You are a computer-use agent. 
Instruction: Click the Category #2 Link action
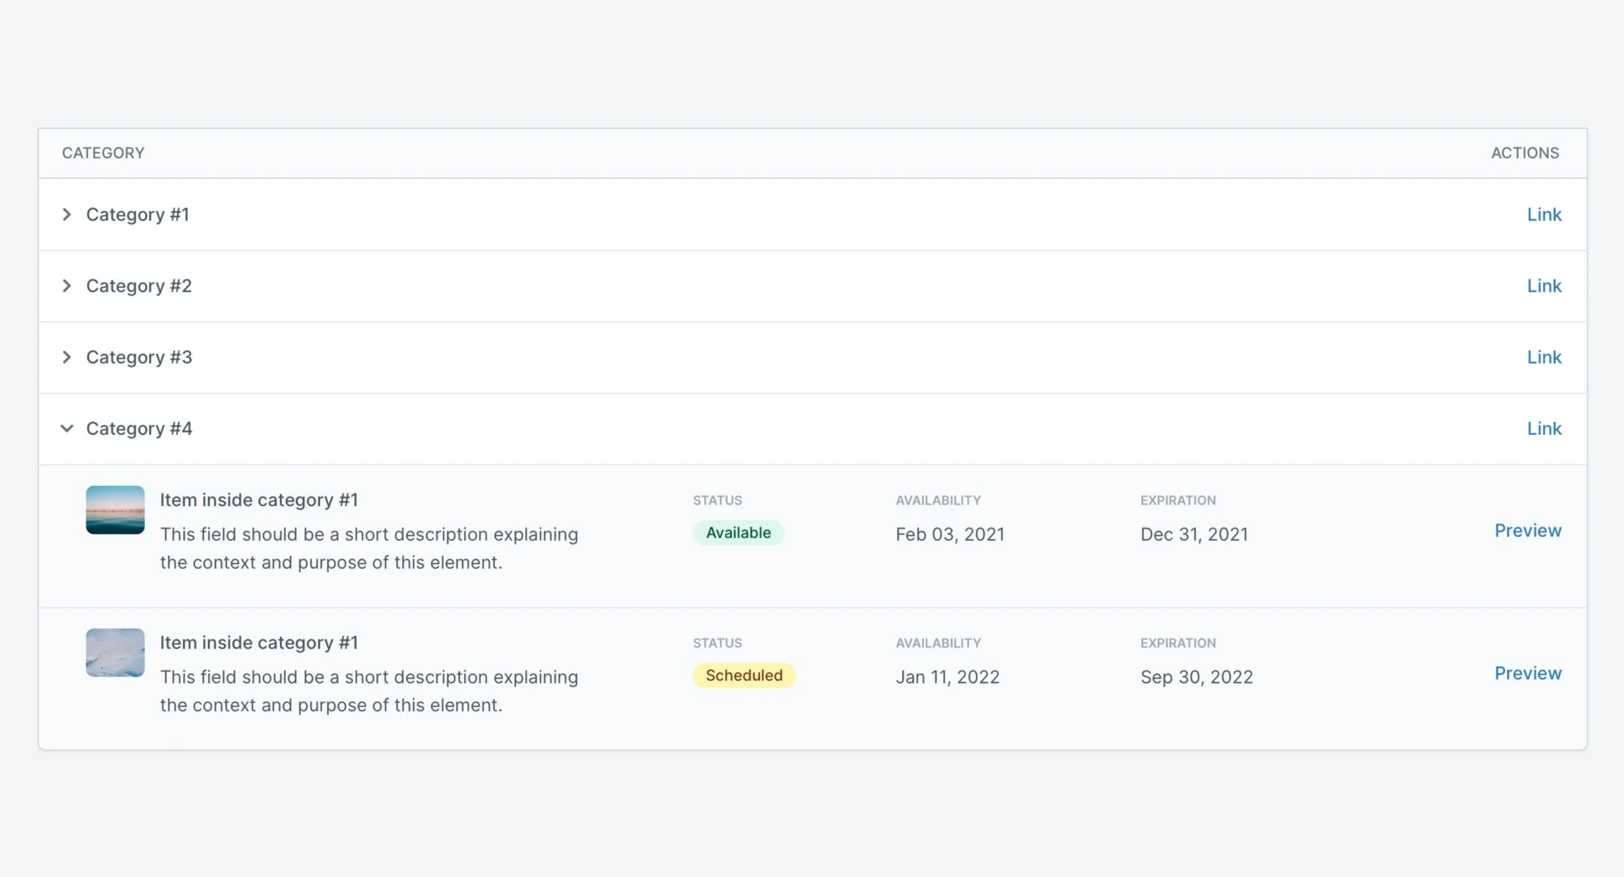(1543, 286)
